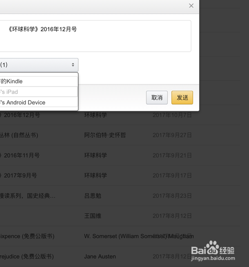The height and width of the screenshot is (267, 249).
Task: Click the 《环球科学》2016年12月号 title in the dialog
Action: (x=43, y=29)
